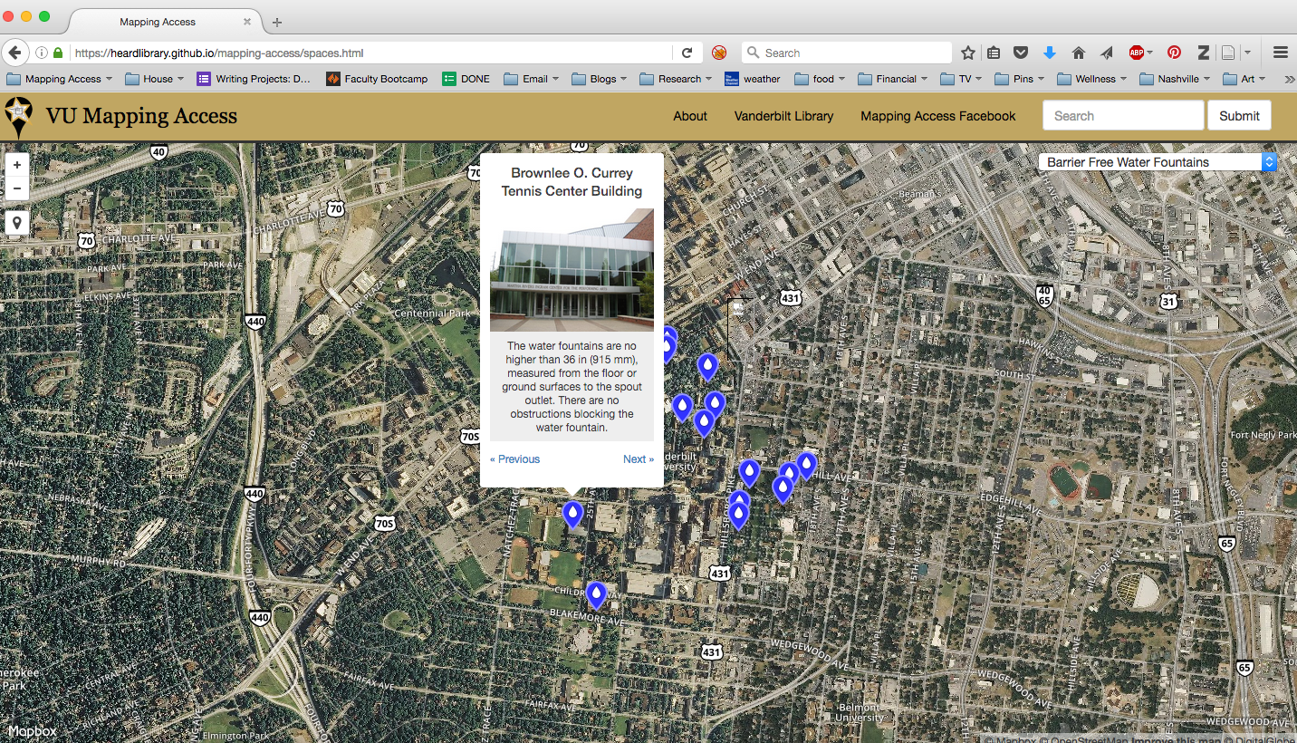Expand the Research bookmarks folder
Screen dimensions: 1297x743
[676, 79]
